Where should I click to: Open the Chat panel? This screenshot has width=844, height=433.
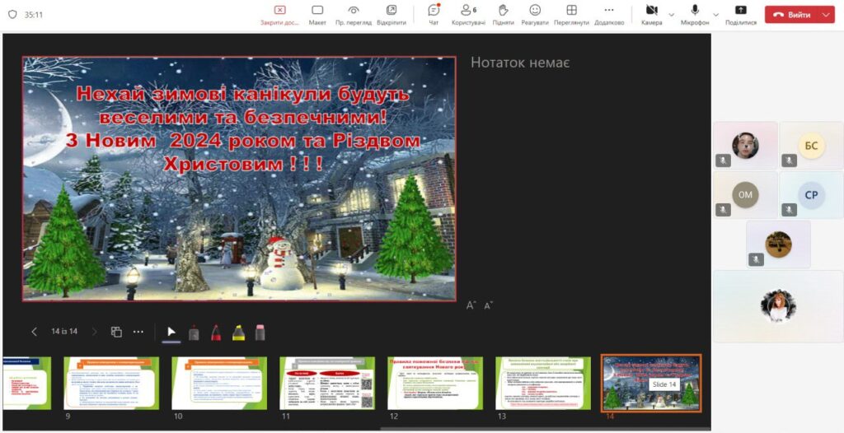(x=434, y=14)
